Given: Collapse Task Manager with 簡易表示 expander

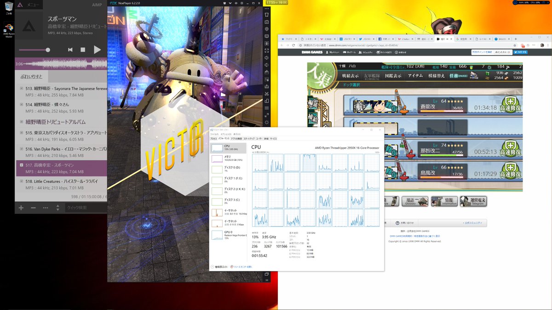Looking at the screenshot, I should [219, 267].
